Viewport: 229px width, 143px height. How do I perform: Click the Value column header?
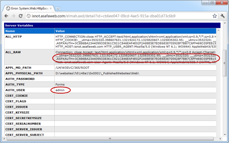(60, 31)
